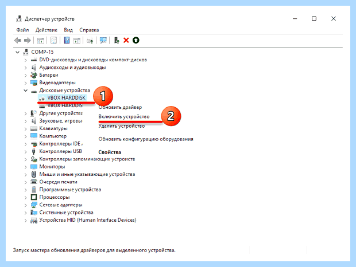This screenshot has width=356, height=267.
Task: Click the disabled VBOX HARDDISK device icon
Action: pyautogui.click(x=42, y=99)
